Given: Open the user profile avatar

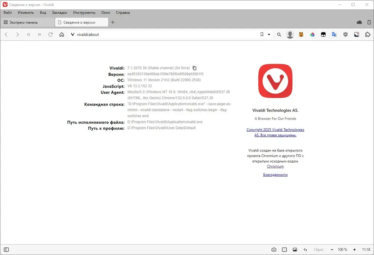Looking at the screenshot, I should (x=290, y=35).
